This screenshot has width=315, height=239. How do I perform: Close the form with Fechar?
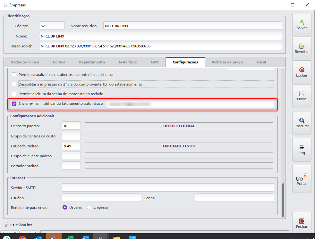tap(302, 223)
